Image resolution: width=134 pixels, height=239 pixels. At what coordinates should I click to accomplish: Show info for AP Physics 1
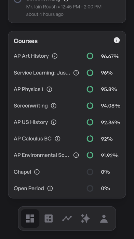click(x=49, y=89)
